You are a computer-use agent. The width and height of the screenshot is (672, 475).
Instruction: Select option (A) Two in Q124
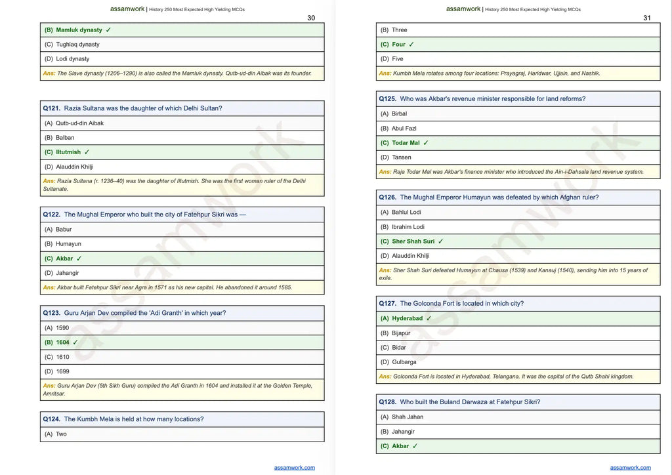click(182, 434)
